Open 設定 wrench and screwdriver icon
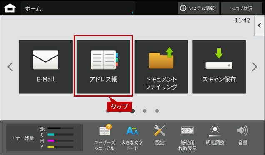Viewport: 265px width, 155px height. (x=160, y=136)
